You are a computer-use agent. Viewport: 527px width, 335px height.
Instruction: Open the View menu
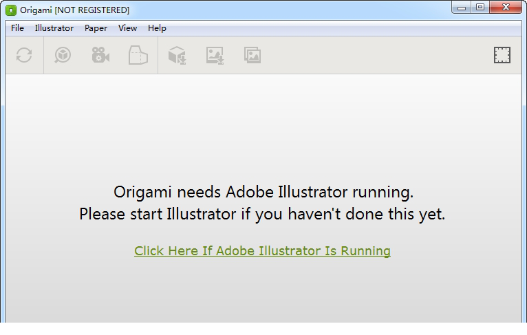pos(127,28)
